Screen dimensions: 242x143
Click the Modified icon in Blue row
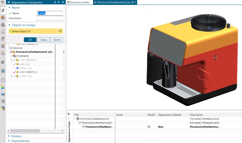click(x=149, y=127)
